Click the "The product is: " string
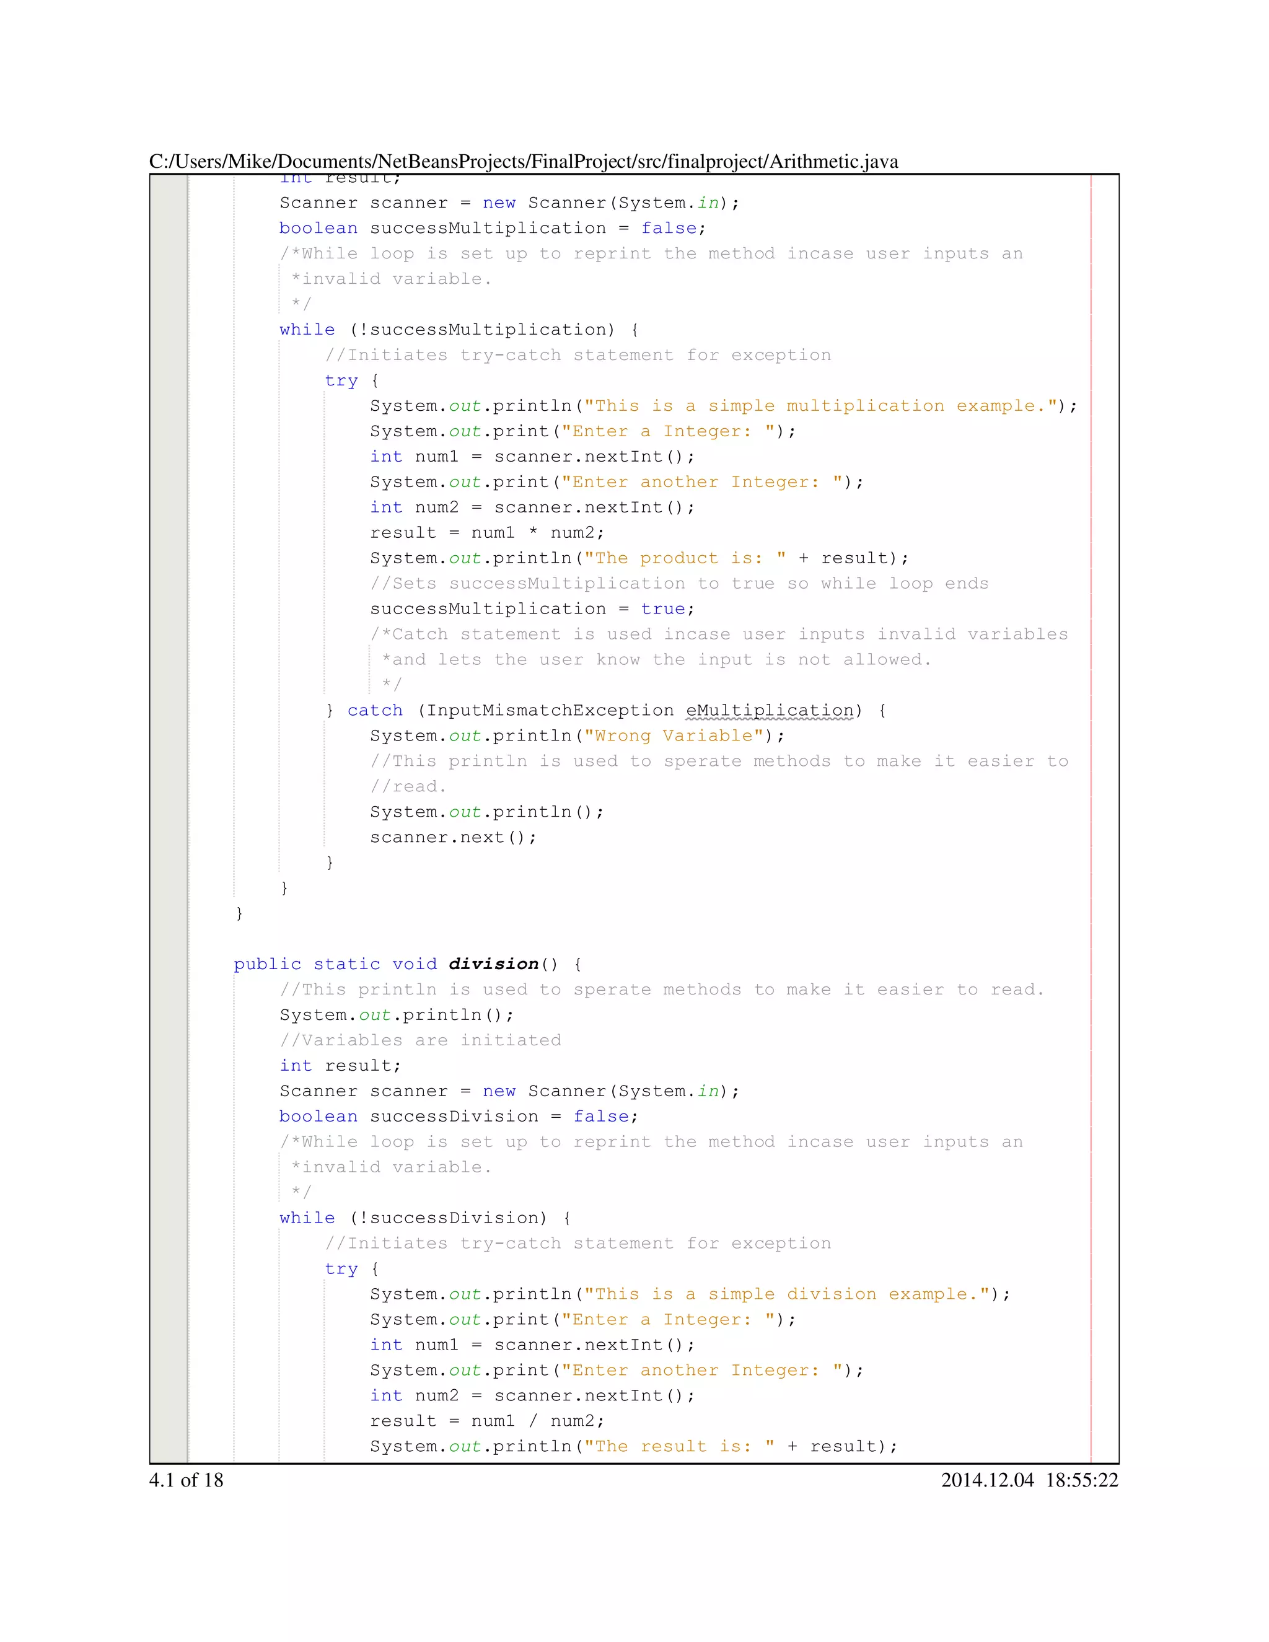This screenshot has width=1269, height=1642. coord(685,558)
